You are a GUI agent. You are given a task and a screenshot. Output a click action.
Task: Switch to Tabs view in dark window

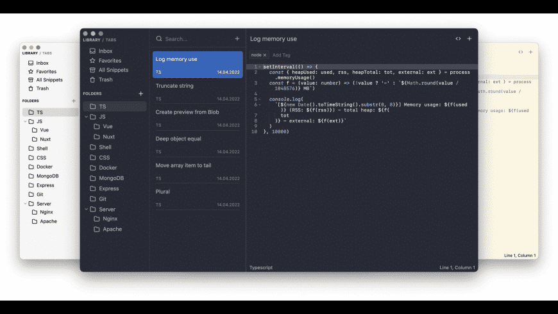[x=111, y=40]
